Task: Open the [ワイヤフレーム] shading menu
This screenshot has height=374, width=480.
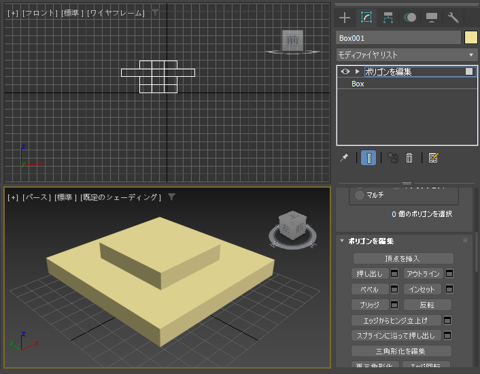Action: point(116,13)
